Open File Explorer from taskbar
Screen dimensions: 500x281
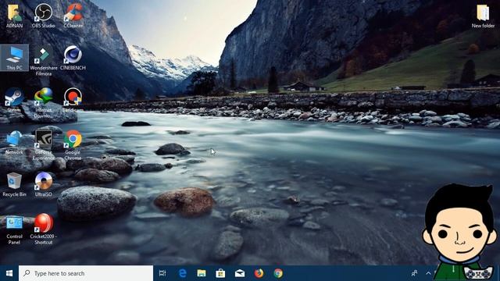(x=202, y=273)
